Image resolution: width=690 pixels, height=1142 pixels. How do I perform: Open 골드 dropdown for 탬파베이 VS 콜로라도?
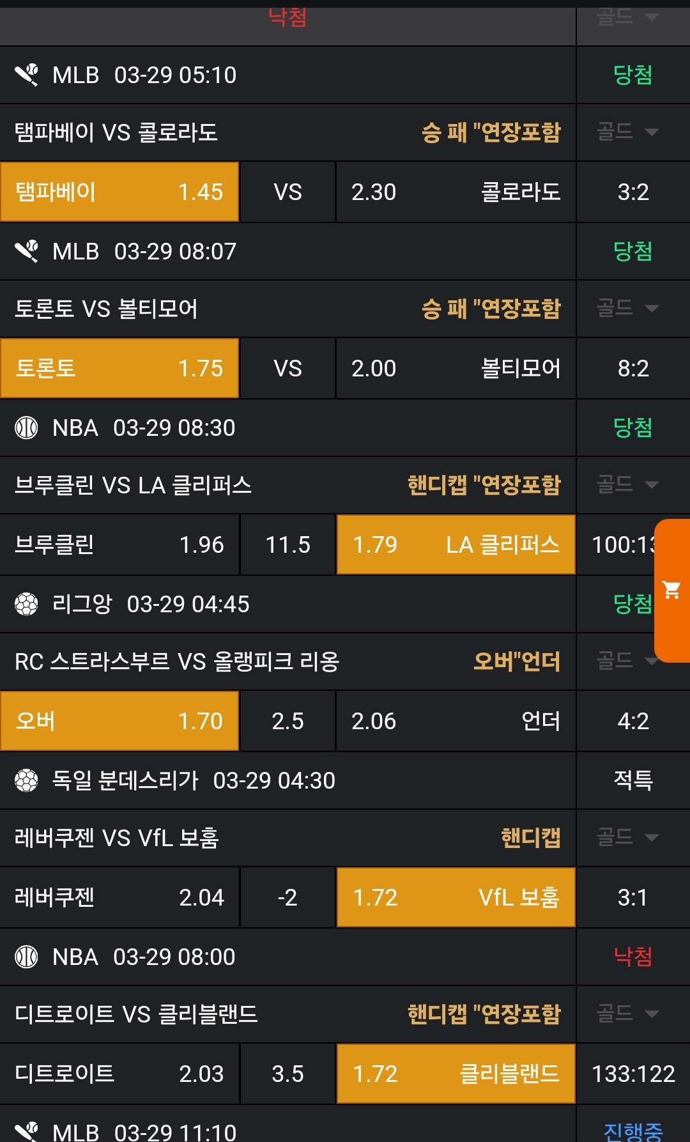coord(627,132)
